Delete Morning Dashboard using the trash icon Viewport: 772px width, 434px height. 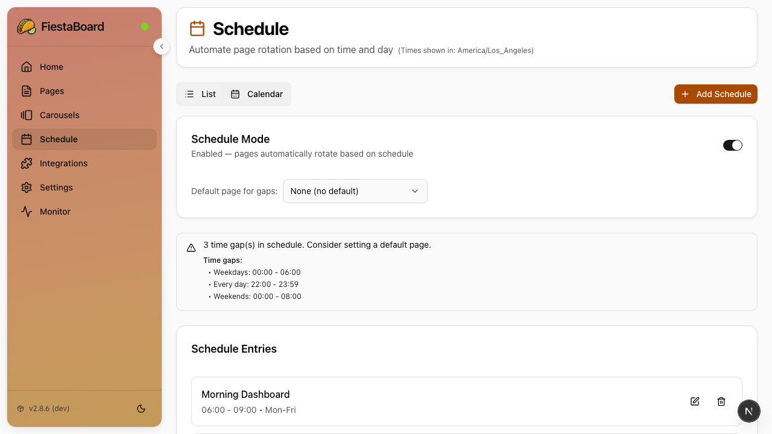coord(721,401)
